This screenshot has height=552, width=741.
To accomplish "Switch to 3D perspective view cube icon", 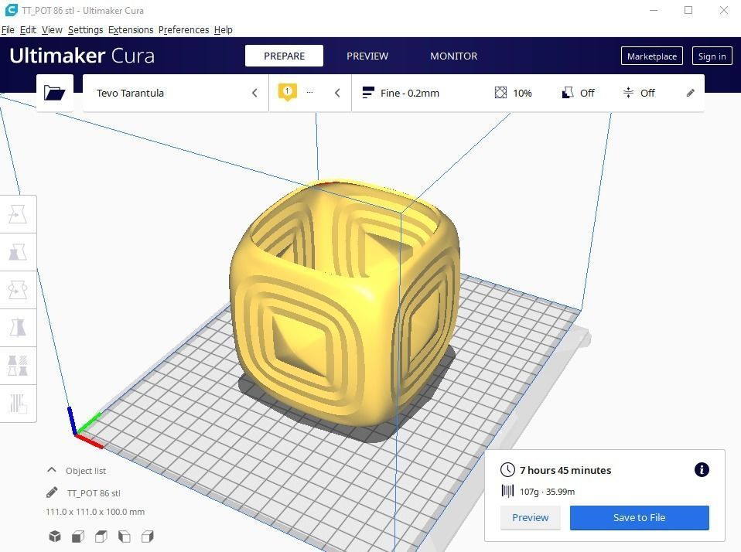I will pyautogui.click(x=55, y=537).
